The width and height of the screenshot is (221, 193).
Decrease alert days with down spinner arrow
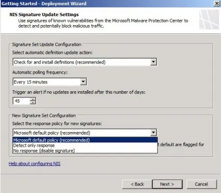33,102
